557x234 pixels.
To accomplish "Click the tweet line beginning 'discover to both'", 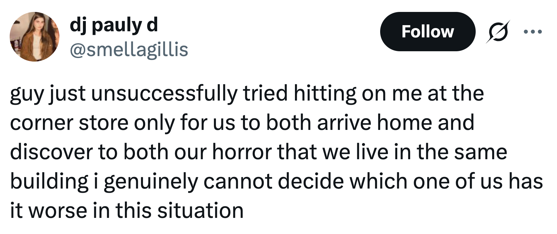I will (x=258, y=152).
